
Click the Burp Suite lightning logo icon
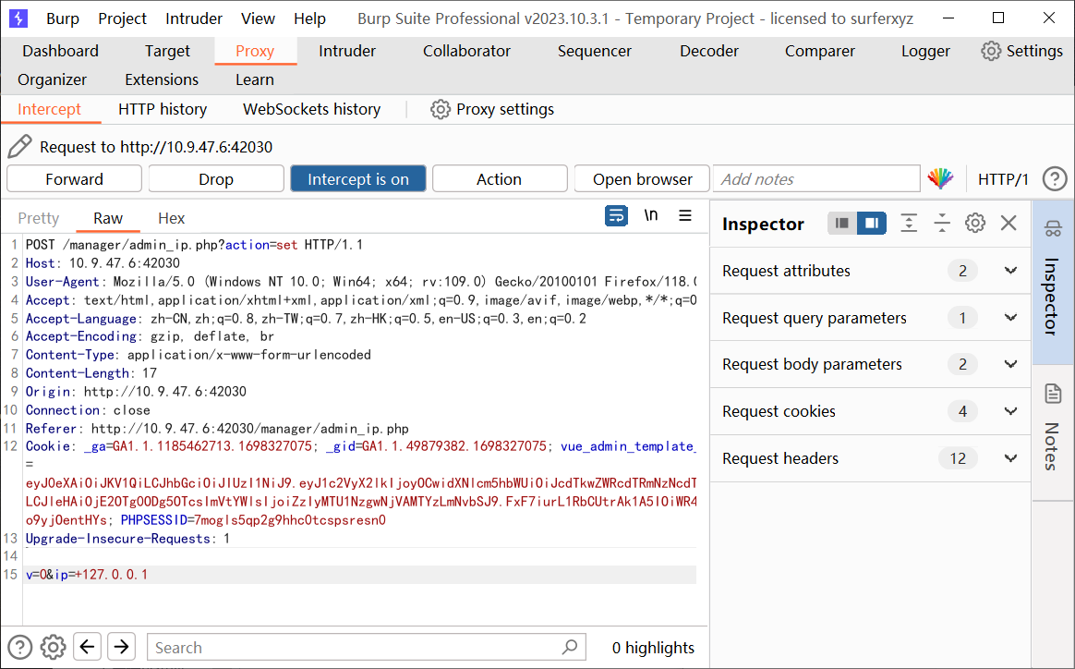(x=18, y=18)
